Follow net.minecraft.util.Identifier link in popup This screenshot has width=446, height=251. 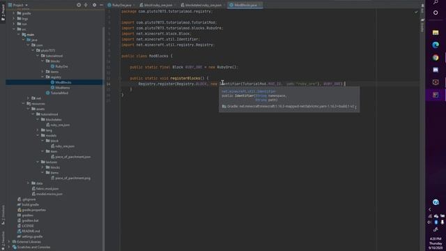[248, 91]
